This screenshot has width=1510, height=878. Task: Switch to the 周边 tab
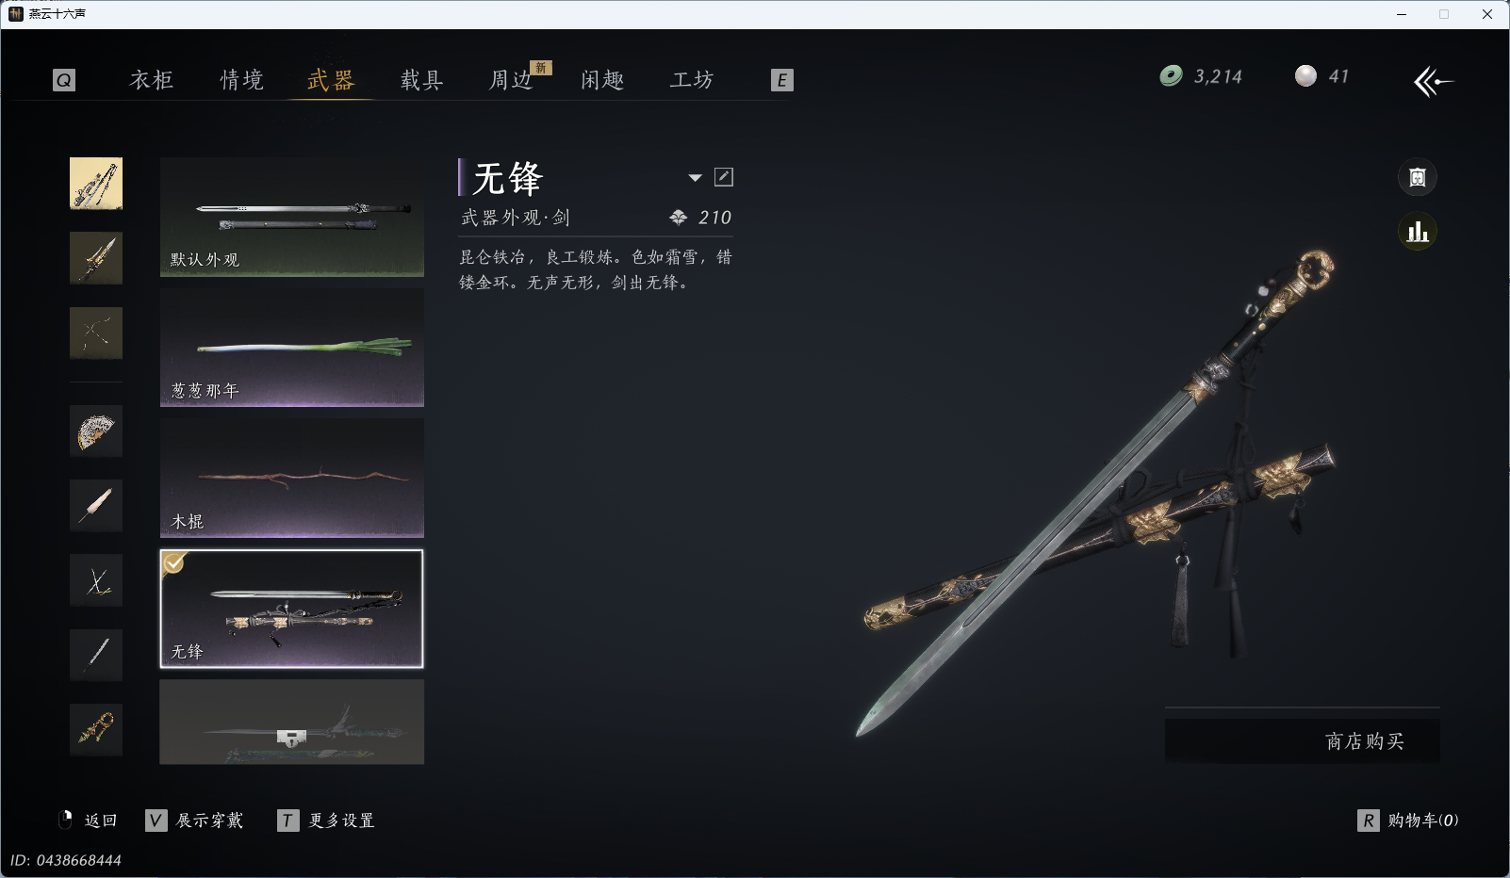point(511,80)
